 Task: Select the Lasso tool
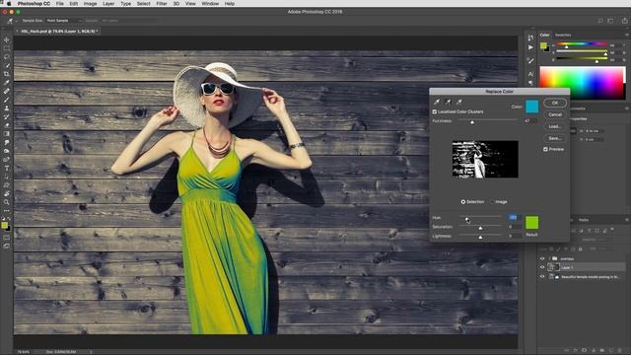point(7,57)
